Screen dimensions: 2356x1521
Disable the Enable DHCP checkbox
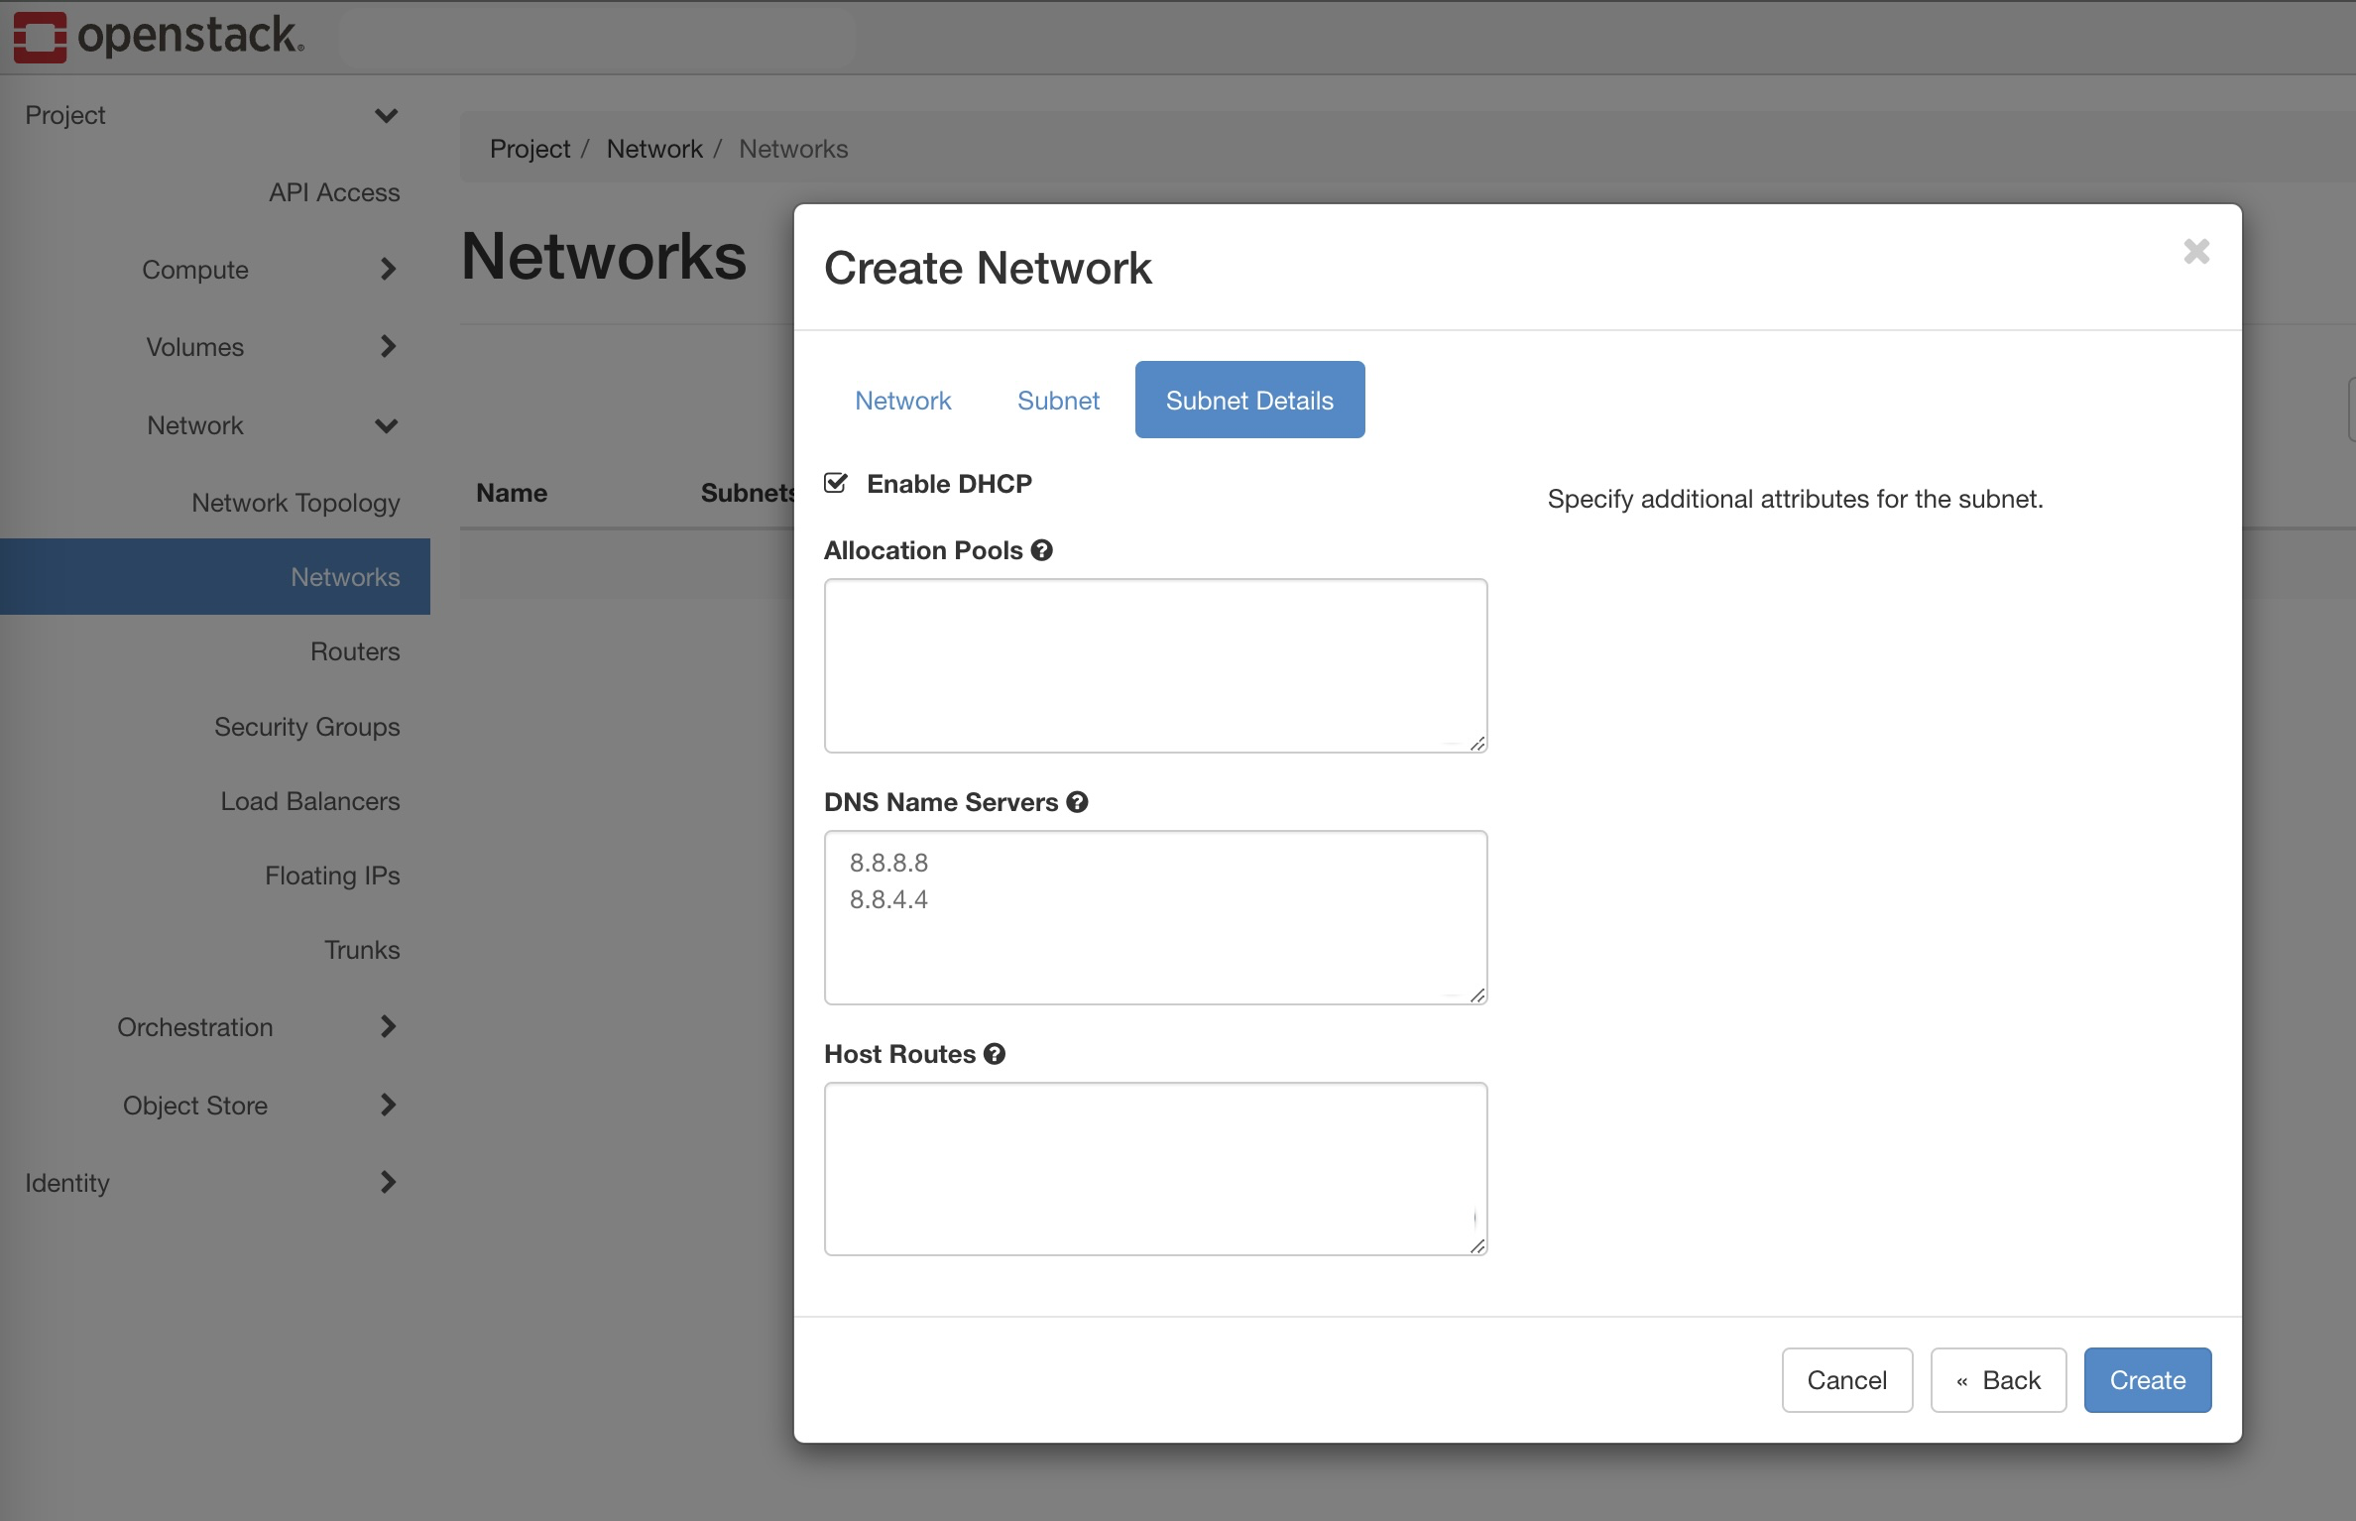pyautogui.click(x=836, y=483)
